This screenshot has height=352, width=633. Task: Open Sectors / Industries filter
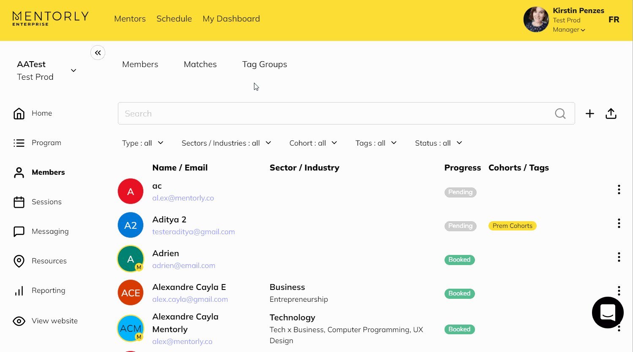(x=226, y=143)
